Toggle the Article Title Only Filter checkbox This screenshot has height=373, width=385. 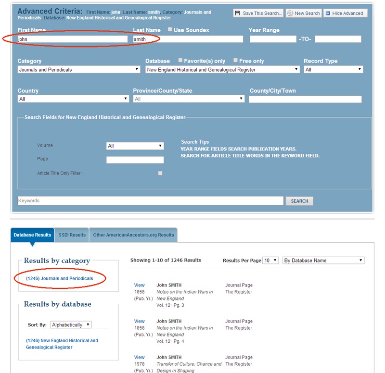(160, 174)
